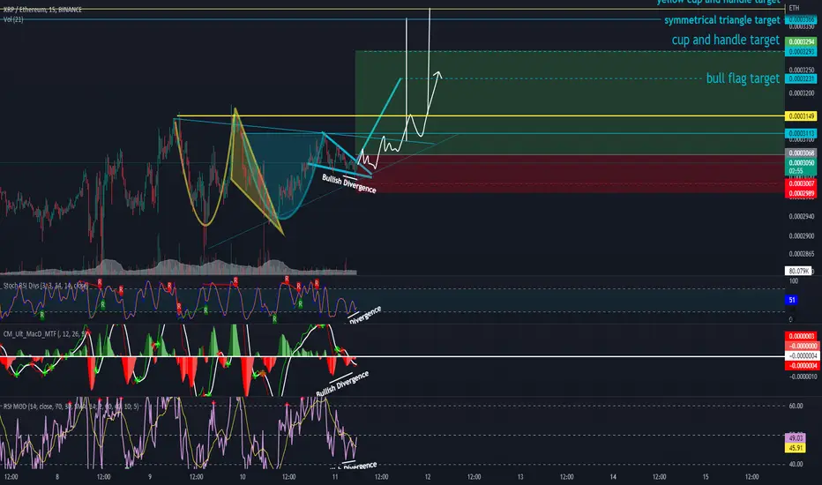Select 'Bullish Divergence' label on price chart
This screenshot has height=485, width=822.
(349, 184)
